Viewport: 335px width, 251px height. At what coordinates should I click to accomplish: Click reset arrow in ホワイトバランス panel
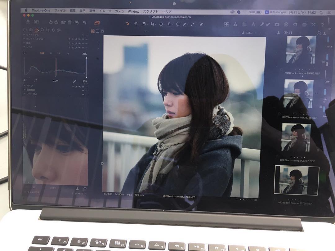point(79,39)
